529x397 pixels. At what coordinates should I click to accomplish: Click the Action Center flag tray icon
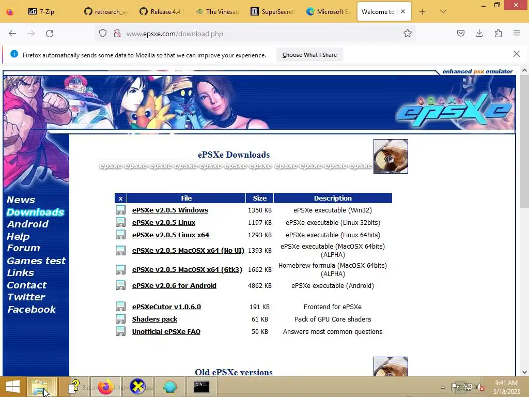tap(456, 387)
